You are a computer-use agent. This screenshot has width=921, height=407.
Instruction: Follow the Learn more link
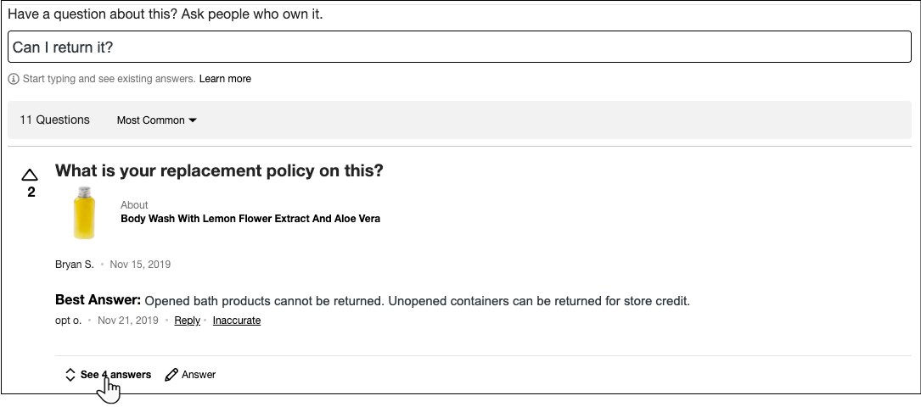[x=225, y=79]
